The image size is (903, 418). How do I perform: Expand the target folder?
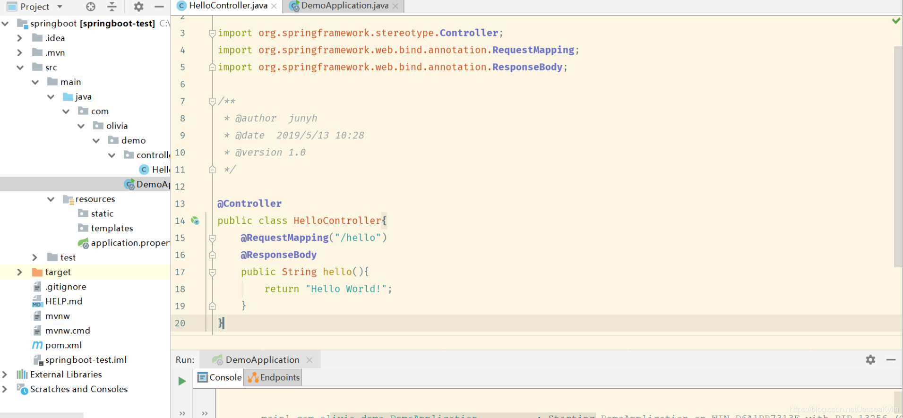point(19,272)
